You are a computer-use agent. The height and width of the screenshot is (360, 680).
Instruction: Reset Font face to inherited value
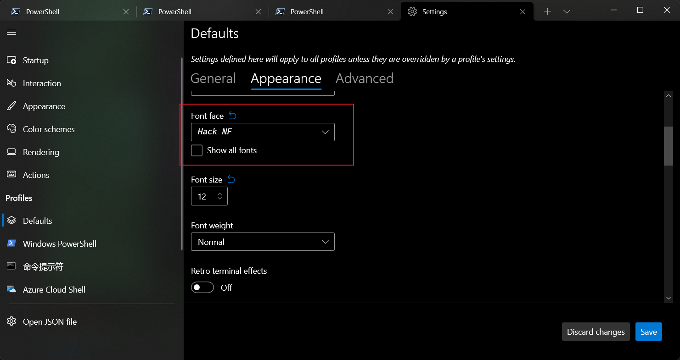pyautogui.click(x=233, y=116)
